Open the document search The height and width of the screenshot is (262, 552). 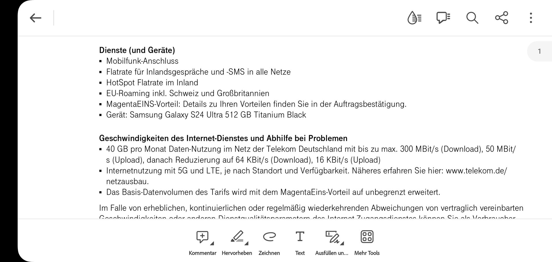pyautogui.click(x=472, y=18)
